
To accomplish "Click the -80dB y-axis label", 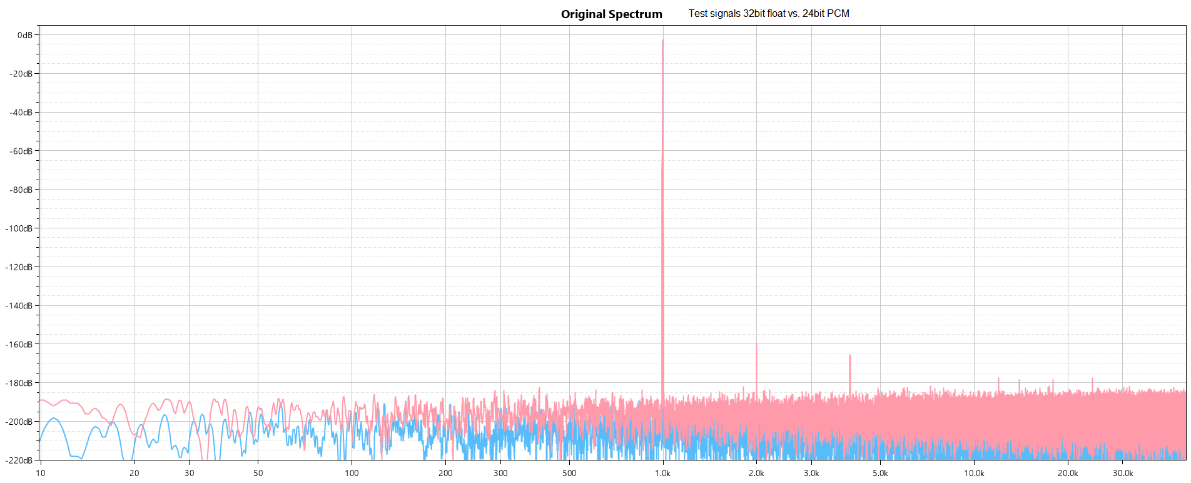I will pyautogui.click(x=21, y=190).
